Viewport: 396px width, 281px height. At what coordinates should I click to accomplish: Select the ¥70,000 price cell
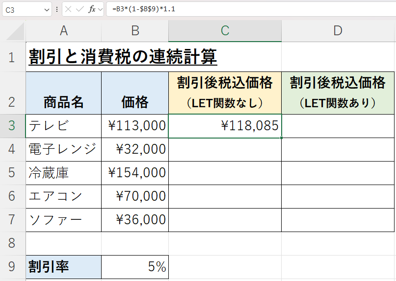135,196
